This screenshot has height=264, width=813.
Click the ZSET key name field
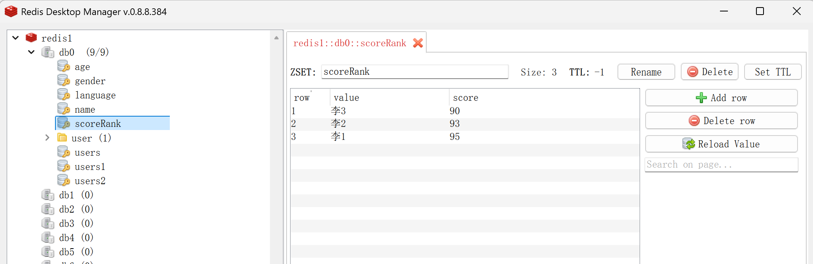(x=415, y=72)
